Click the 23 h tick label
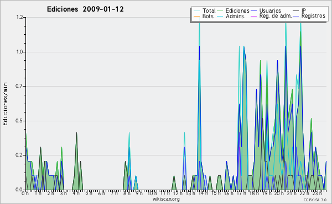The width and height of the screenshot is (332, 204). tap(318, 194)
